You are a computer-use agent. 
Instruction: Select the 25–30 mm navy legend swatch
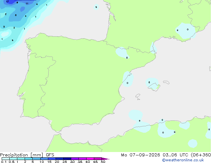(67, 159)
